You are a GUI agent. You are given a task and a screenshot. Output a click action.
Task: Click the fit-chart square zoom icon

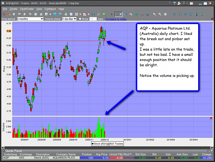coord(165,14)
